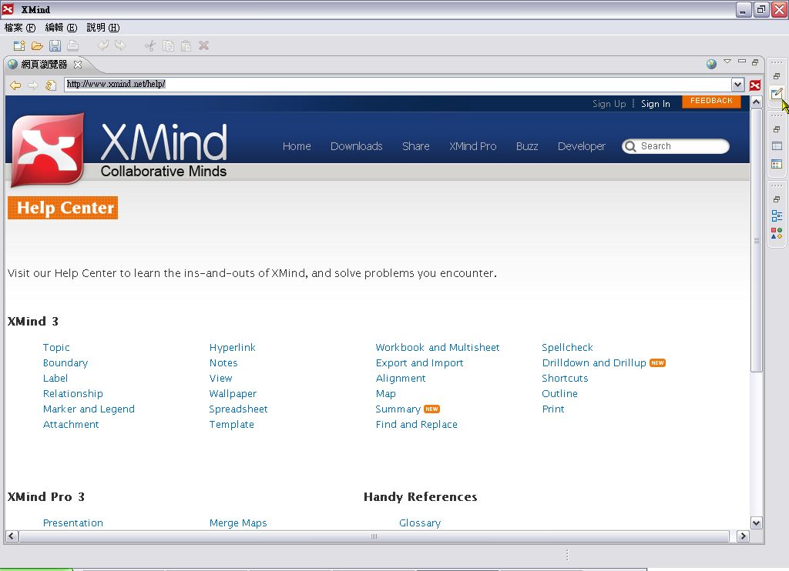Select the 網頁瀏覽器 tab
The width and height of the screenshot is (789, 571).
click(44, 65)
